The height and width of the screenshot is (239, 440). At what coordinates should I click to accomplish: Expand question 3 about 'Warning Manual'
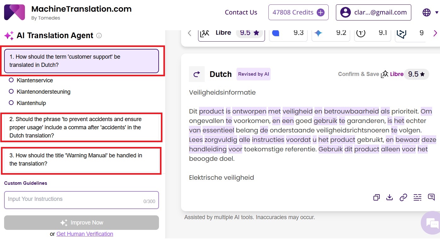81,160
